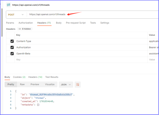Toggle word wrap icon in response toolbar
This screenshot has height=115, width=159.
click(x=78, y=84)
